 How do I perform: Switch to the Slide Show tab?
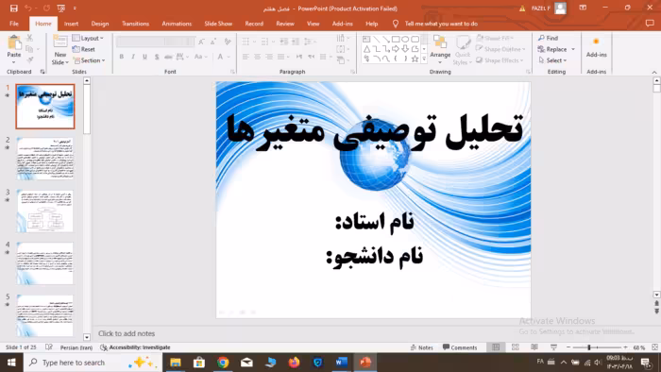218,24
